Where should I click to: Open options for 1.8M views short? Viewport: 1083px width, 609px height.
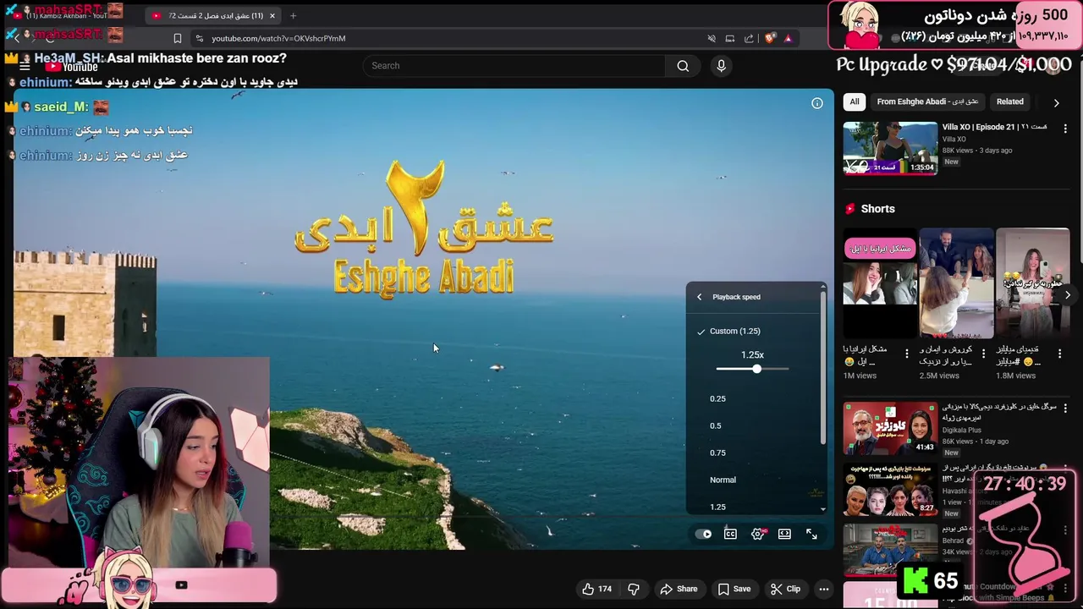[x=1059, y=354]
